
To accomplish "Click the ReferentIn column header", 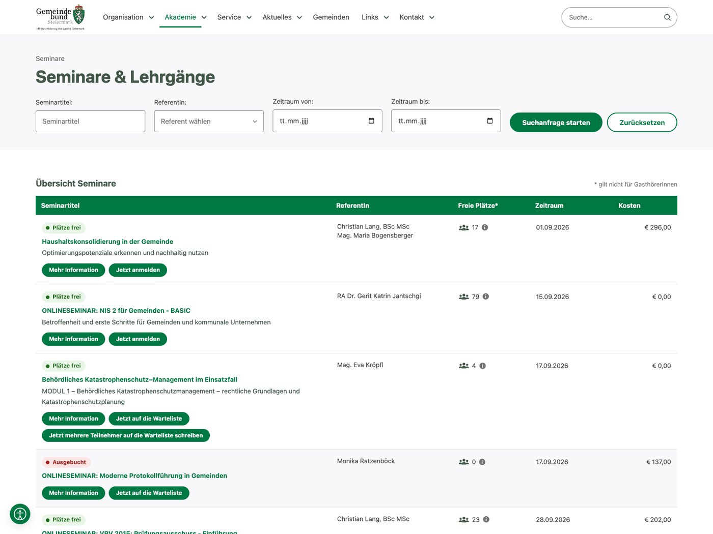I will pos(352,205).
